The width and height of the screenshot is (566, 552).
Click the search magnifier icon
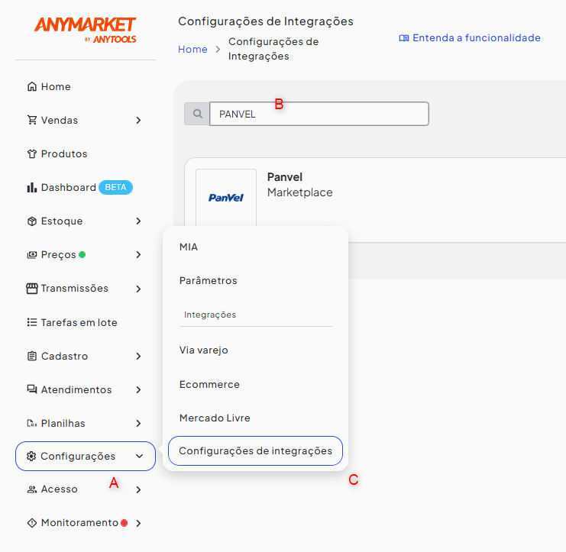coord(197,114)
